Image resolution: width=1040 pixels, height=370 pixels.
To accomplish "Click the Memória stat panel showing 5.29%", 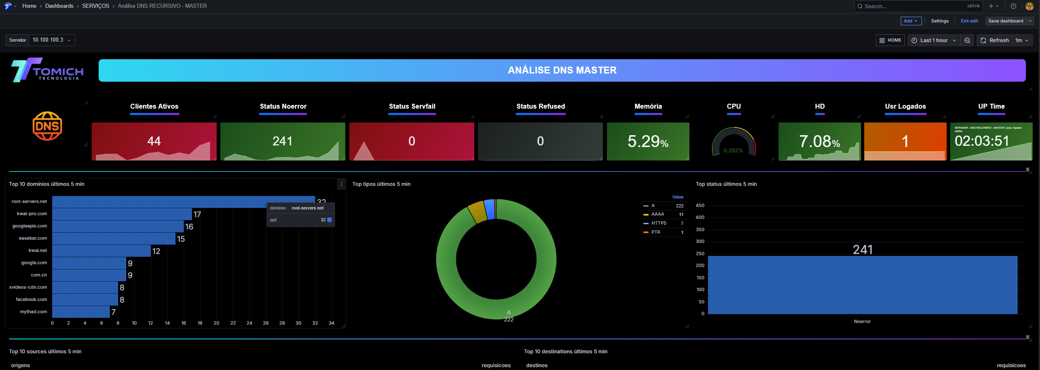I will click(x=648, y=141).
